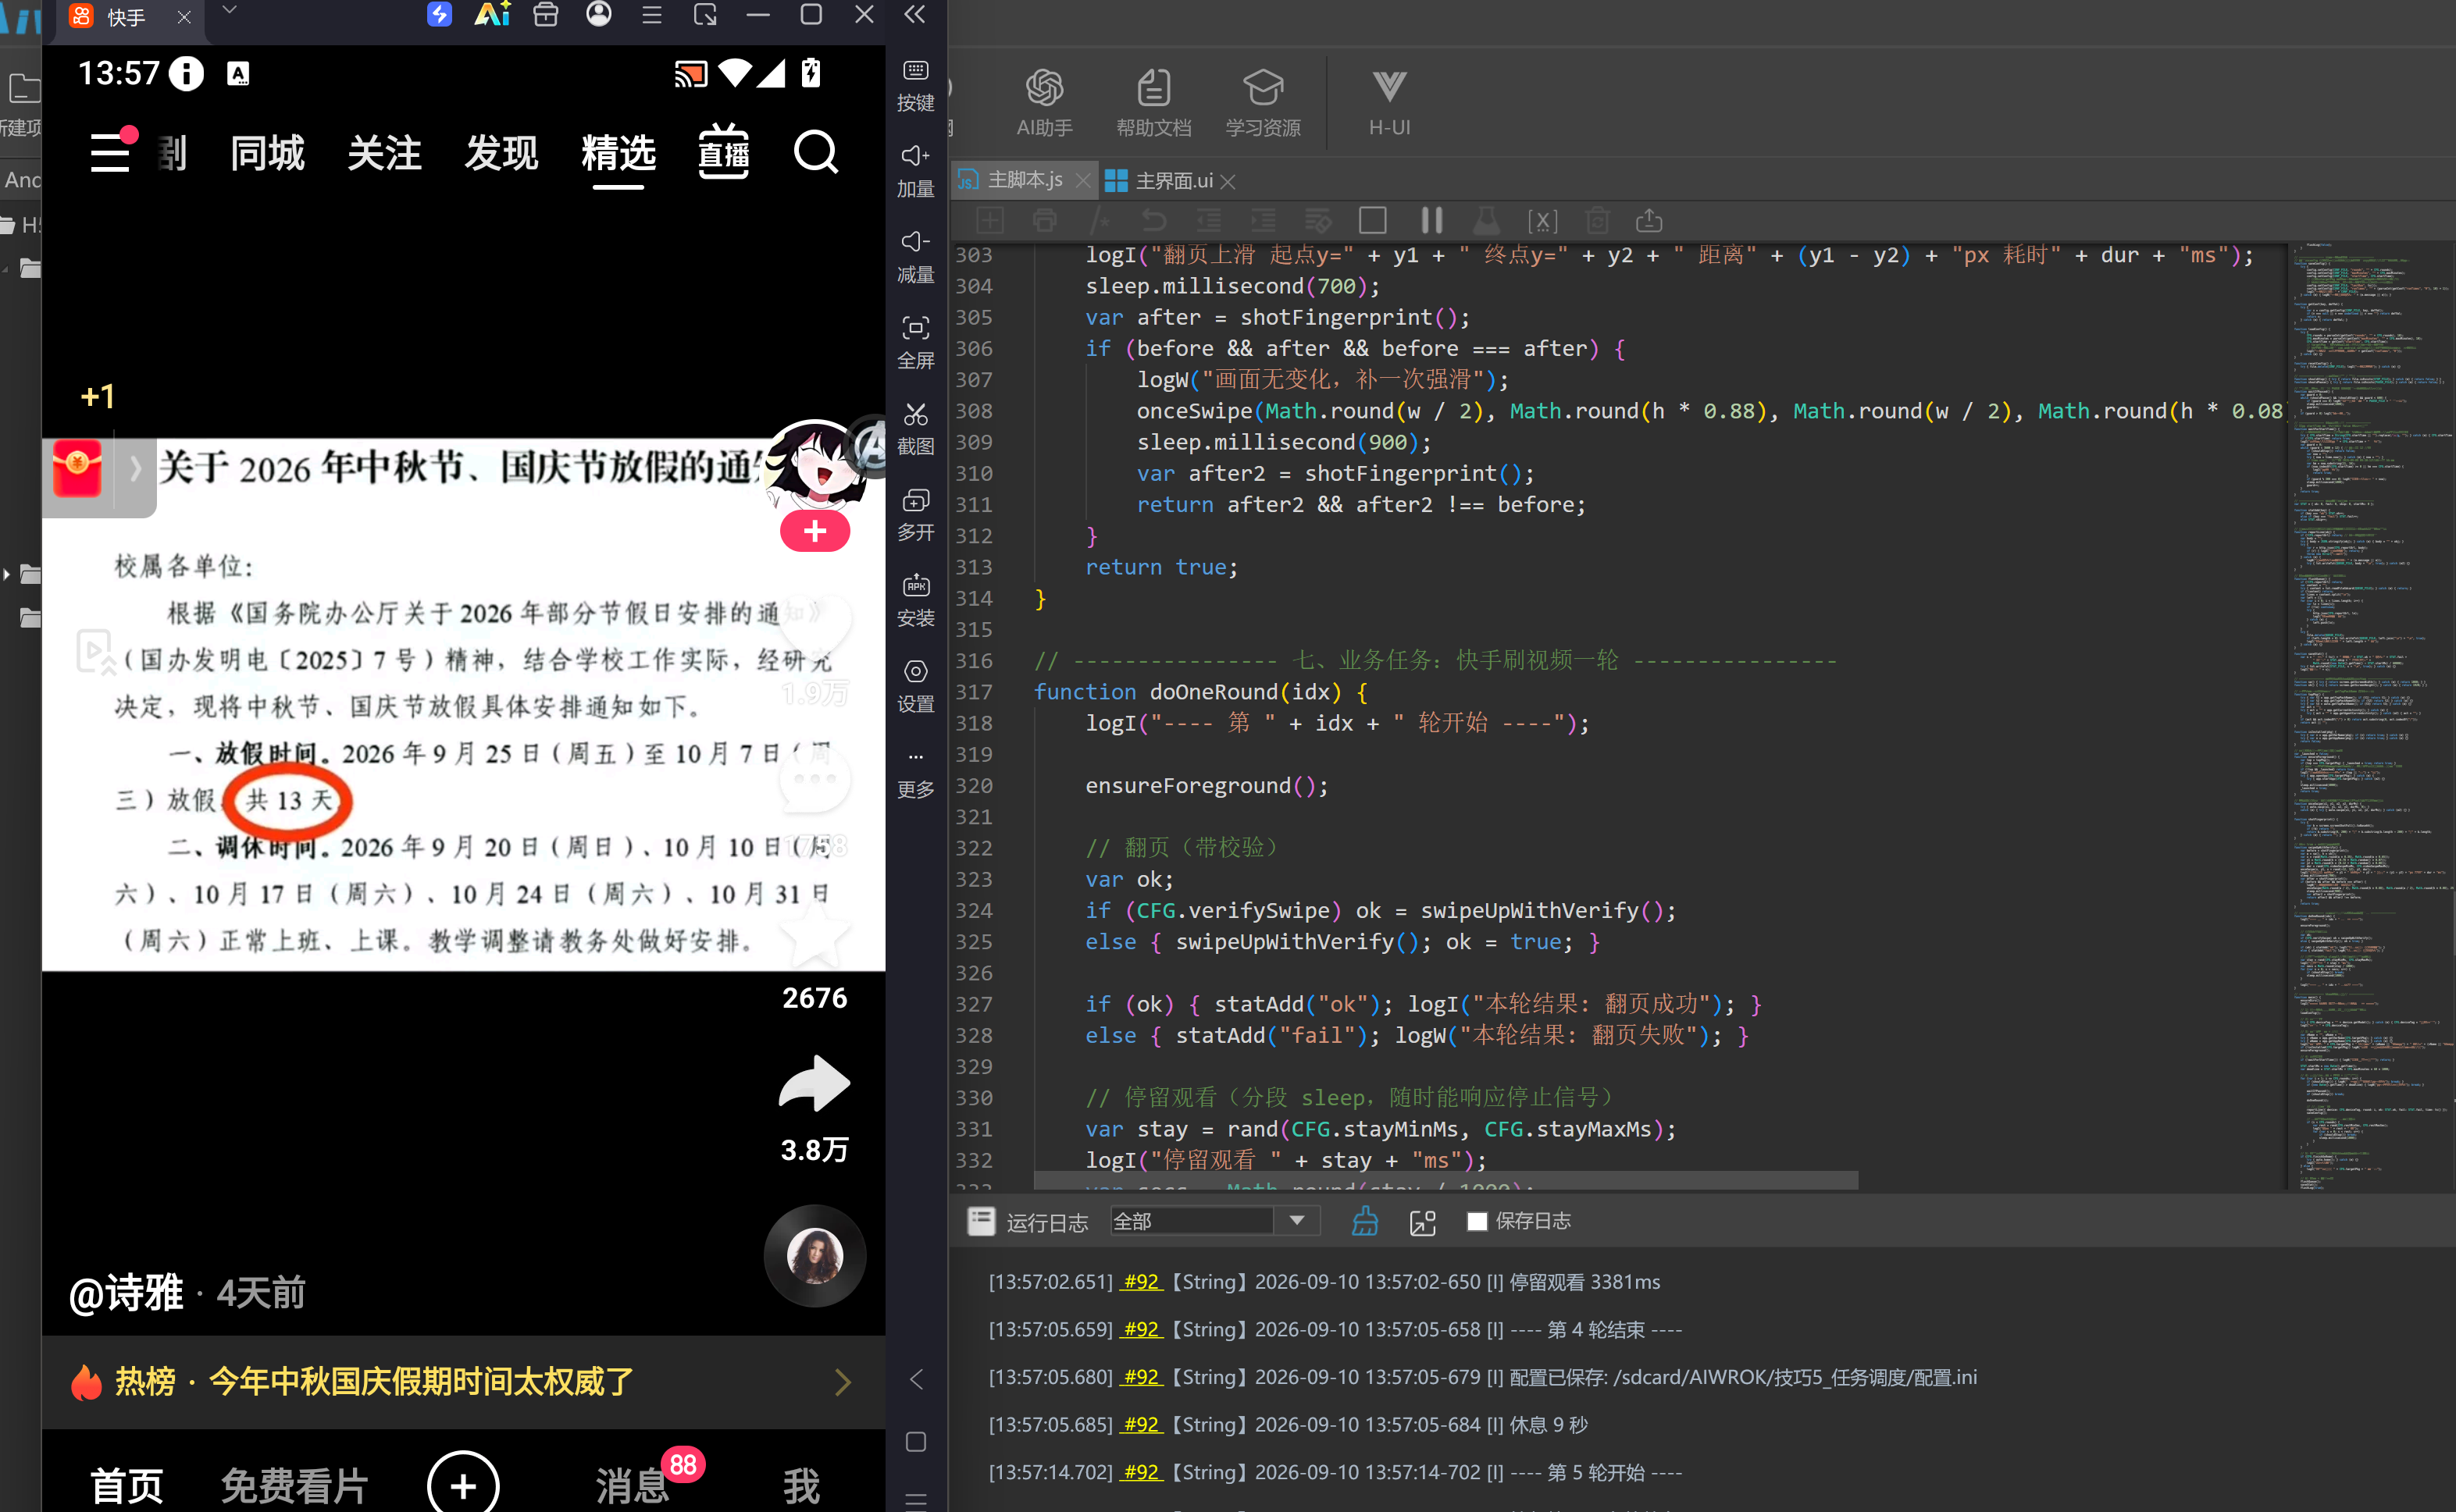Viewport: 2456px width, 1512px height.
Task: Click 安装 APK install icon
Action: click(915, 601)
